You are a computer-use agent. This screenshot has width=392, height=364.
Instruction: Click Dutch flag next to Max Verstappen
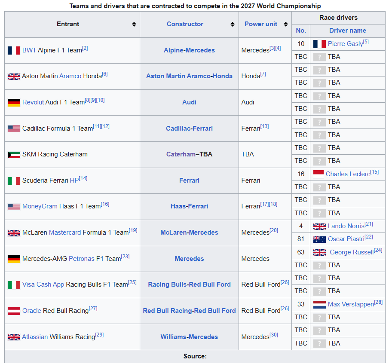[x=319, y=305]
